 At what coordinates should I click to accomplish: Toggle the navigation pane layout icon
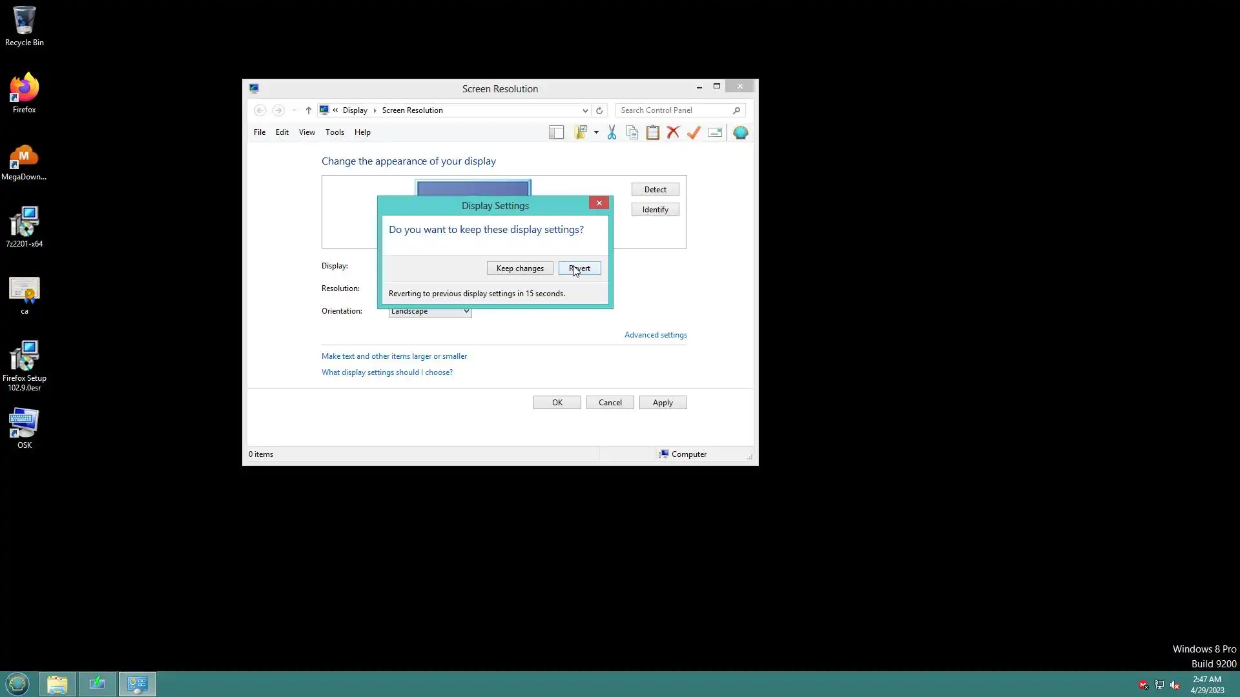point(556,132)
